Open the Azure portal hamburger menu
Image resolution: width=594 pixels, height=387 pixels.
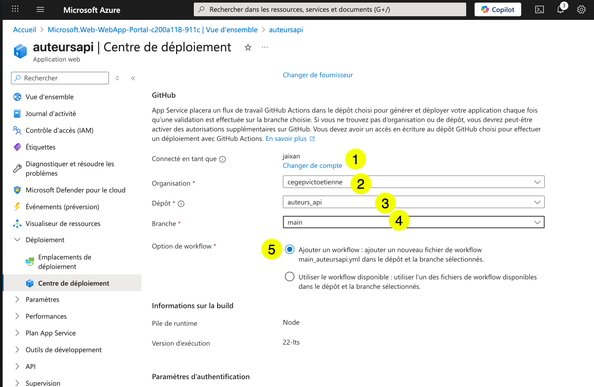coord(40,9)
